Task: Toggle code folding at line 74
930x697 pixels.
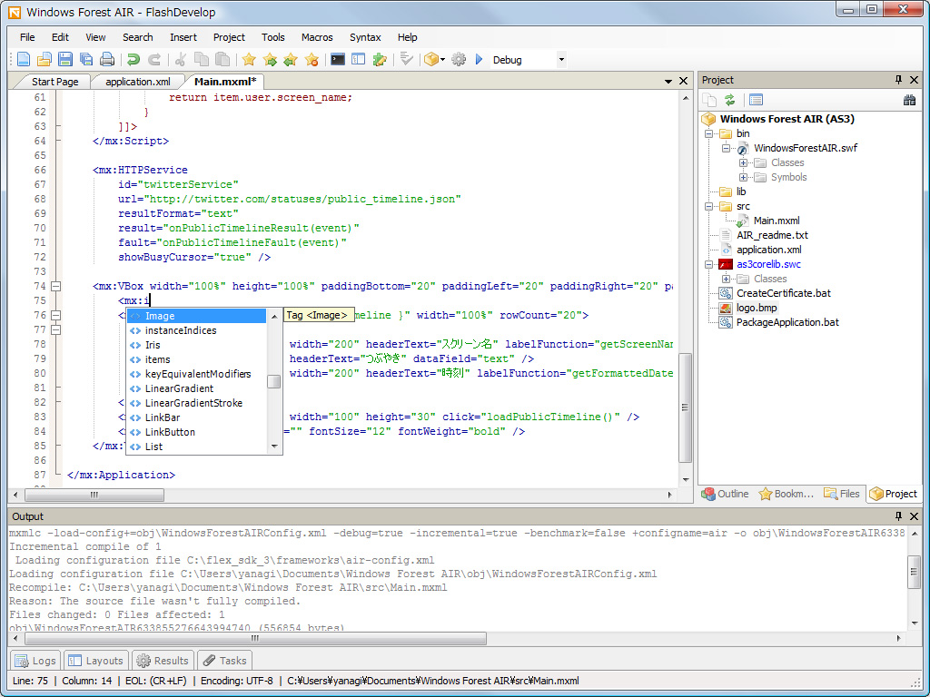Action: pos(55,287)
